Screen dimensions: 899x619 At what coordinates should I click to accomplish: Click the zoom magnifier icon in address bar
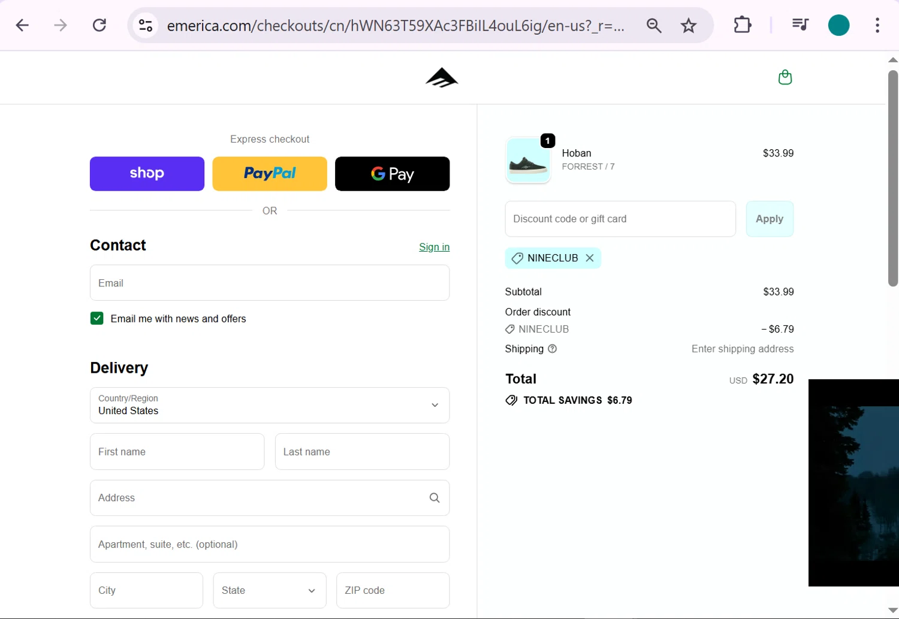[x=654, y=25]
